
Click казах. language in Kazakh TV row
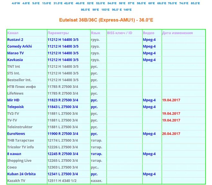(97, 181)
